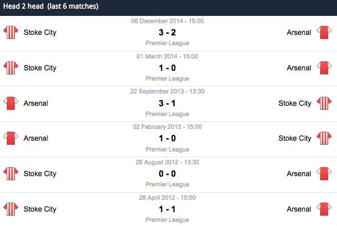337x226 pixels.
Task: Open the 1 - 0 score from 01 March 2014
Action: (x=167, y=68)
